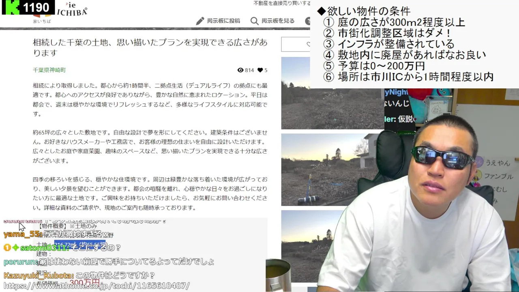Screen dimensions: 519x292
Task: Click the paragraph starting 相続により取得しました
Action: [x=150, y=100]
